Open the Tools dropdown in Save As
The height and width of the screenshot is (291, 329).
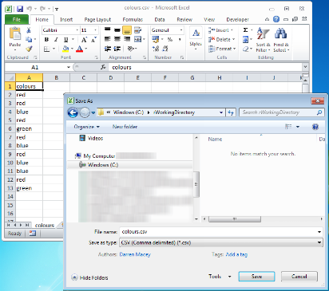pyautogui.click(x=220, y=277)
